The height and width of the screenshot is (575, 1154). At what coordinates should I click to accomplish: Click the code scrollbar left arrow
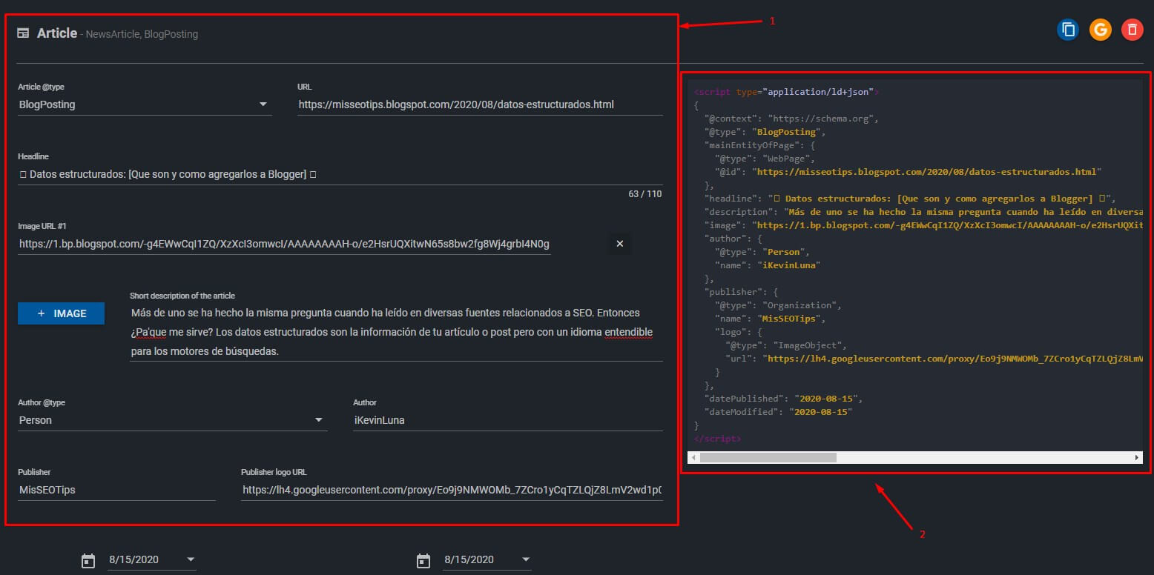[693, 458]
